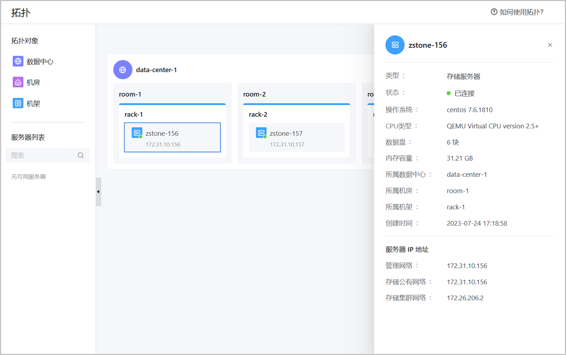Screen dimensions: 566x355
Task: Click the rack-1 value in details panel
Action: pyautogui.click(x=456, y=207)
